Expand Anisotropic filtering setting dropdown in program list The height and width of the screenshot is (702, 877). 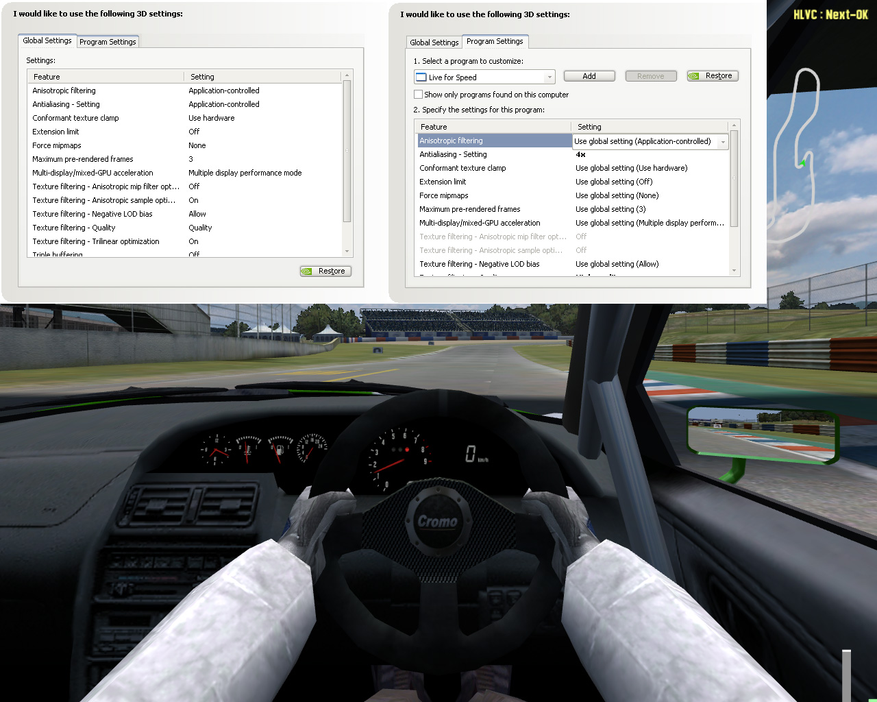click(722, 142)
